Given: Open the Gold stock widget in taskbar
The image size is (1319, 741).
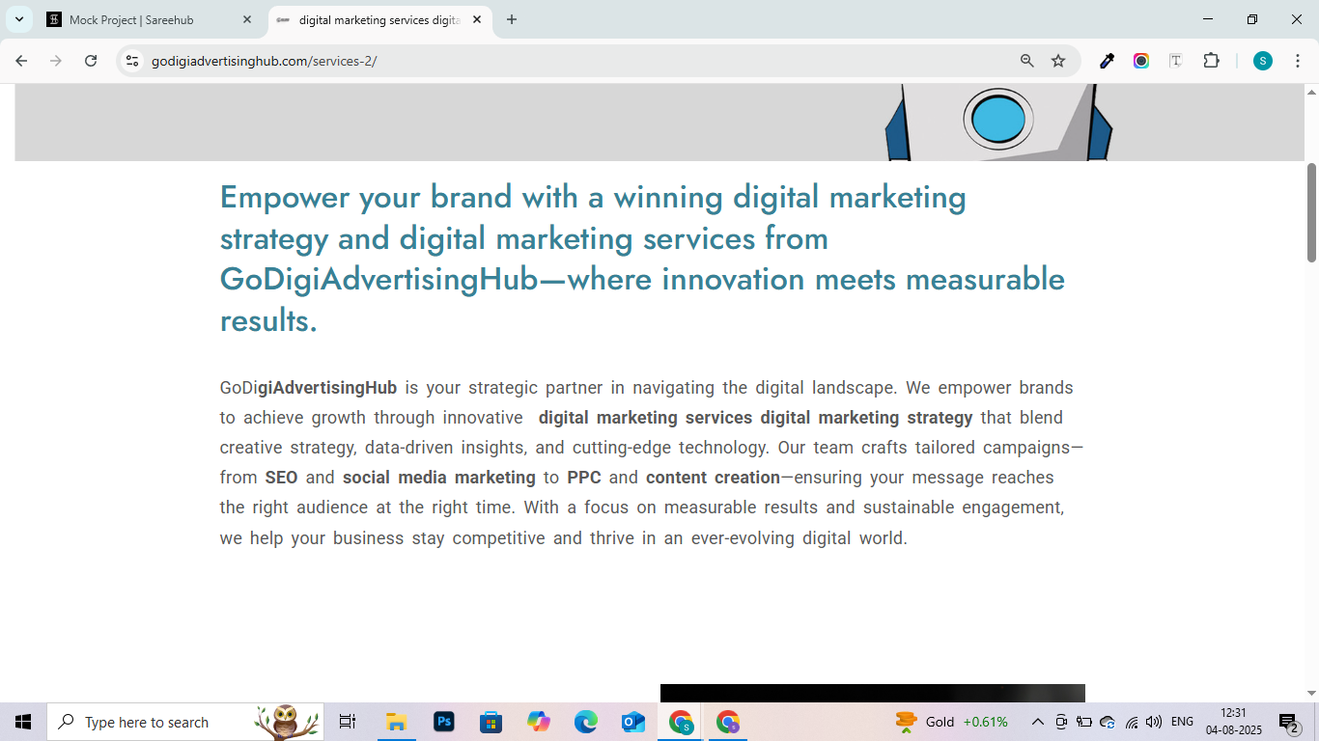Looking at the screenshot, I should (951, 722).
